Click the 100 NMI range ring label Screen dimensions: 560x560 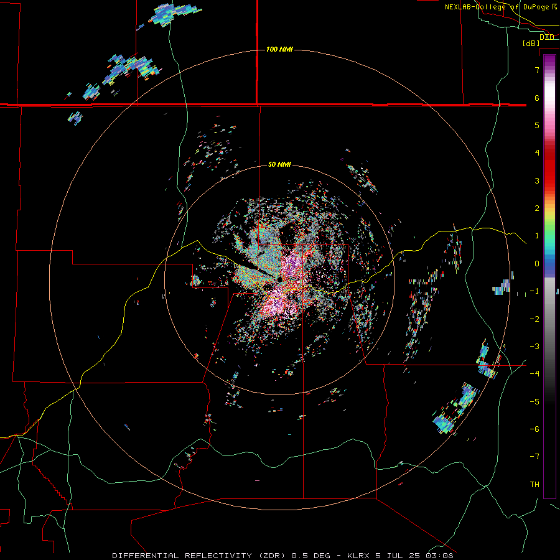coord(279,49)
